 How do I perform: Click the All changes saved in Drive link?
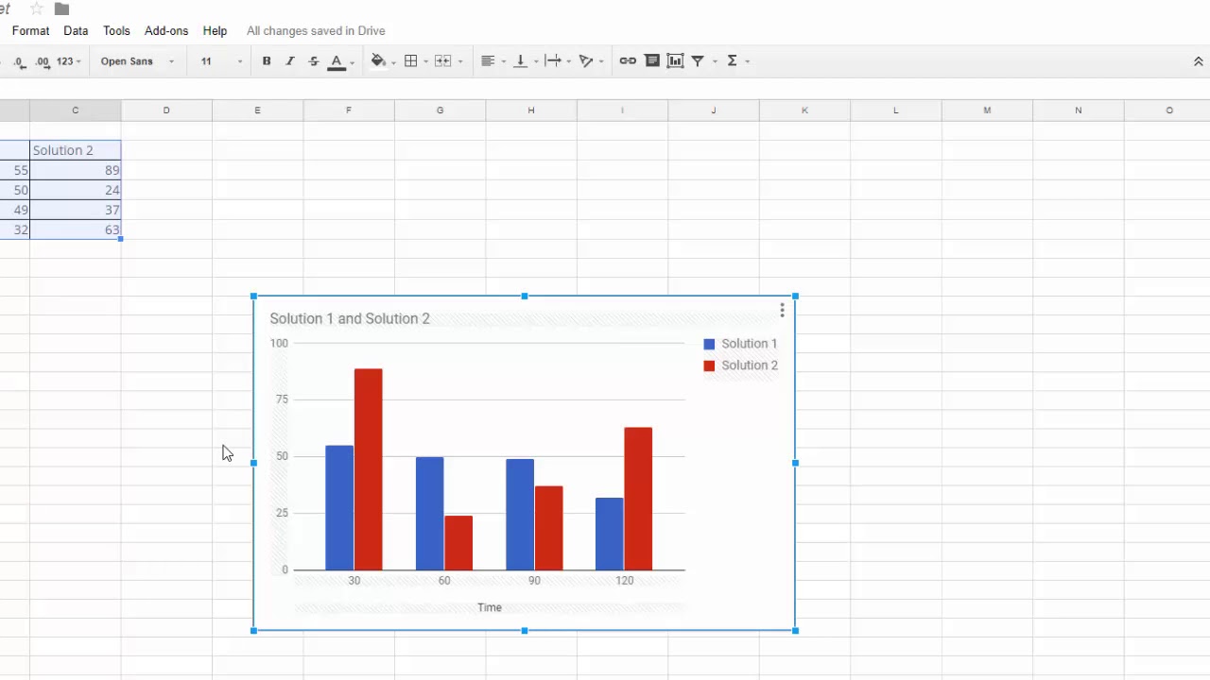pyautogui.click(x=316, y=31)
